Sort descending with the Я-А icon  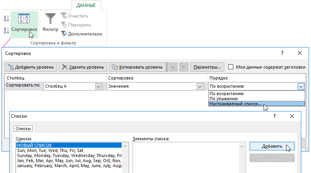pos(6,30)
